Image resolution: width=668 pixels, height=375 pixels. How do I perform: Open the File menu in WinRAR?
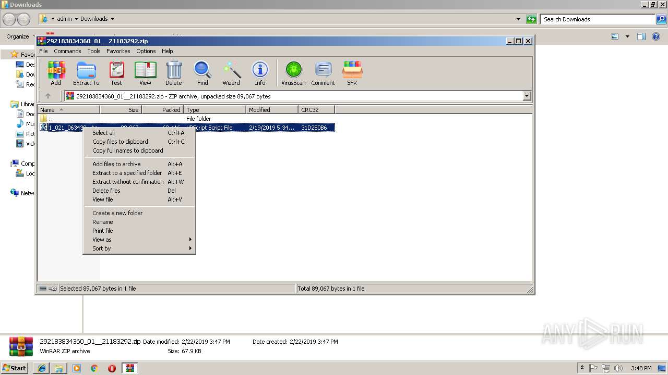(x=43, y=51)
